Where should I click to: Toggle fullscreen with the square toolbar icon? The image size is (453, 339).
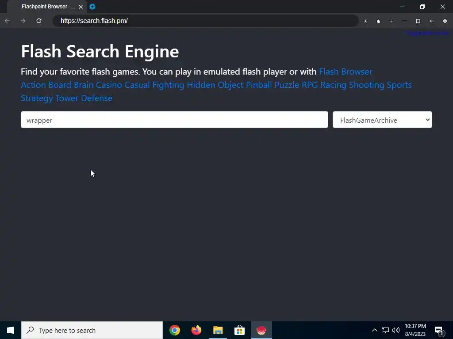pos(418,21)
